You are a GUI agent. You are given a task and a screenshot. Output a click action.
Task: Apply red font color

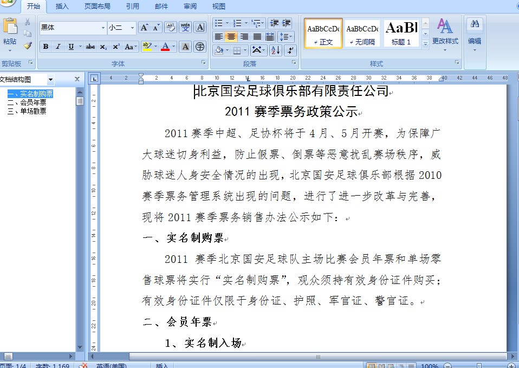(165, 47)
